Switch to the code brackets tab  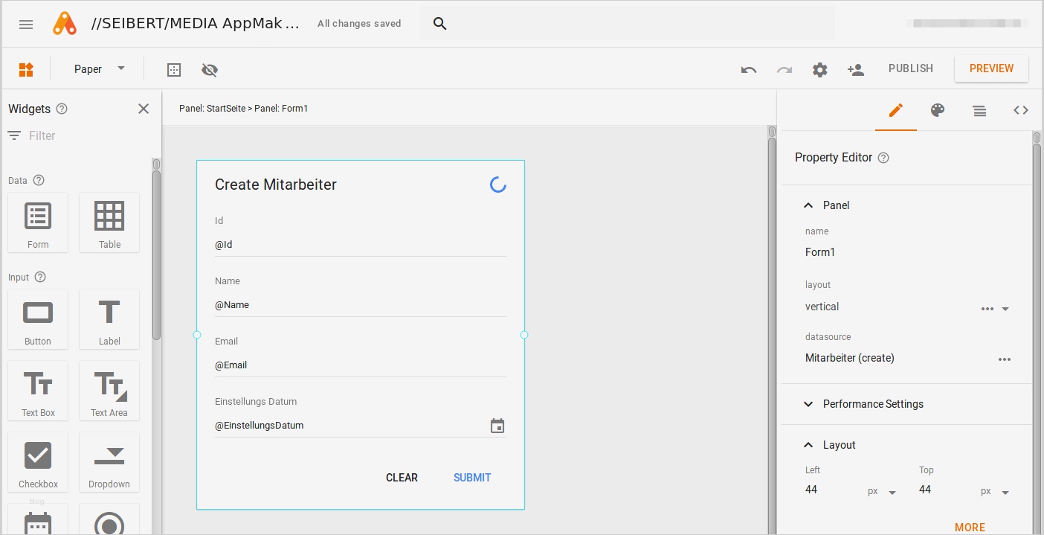1021,110
